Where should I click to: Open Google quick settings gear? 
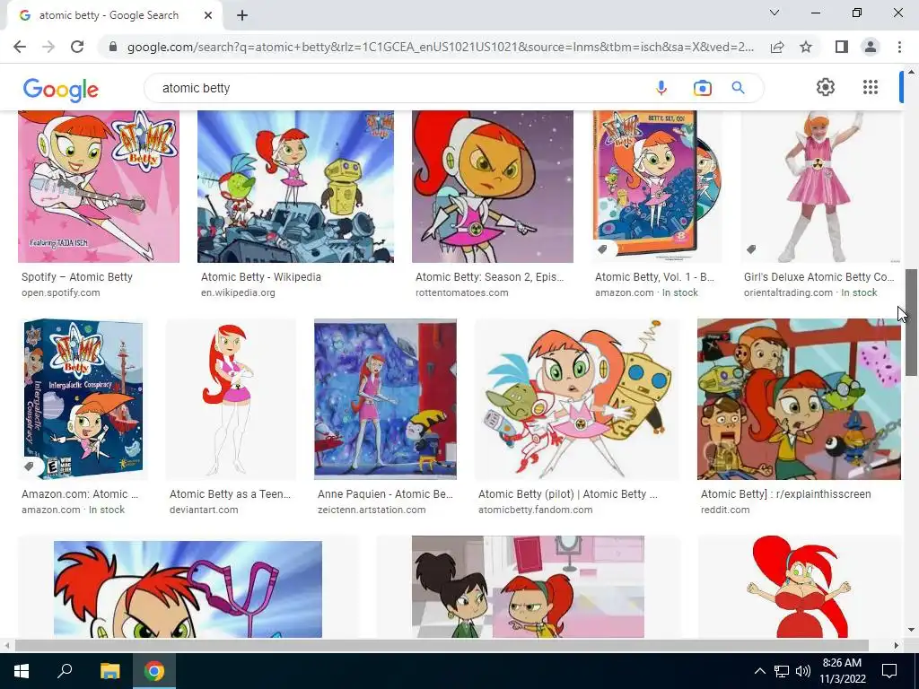point(826,87)
